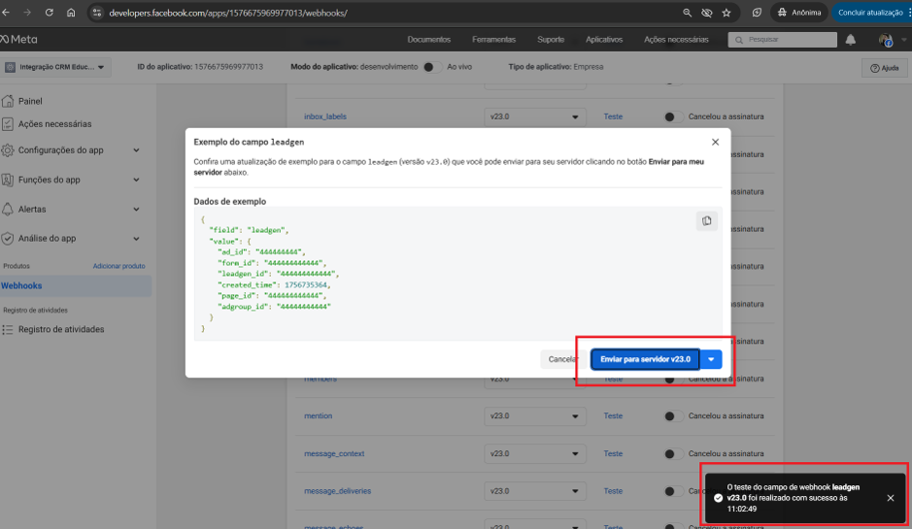Open Suporte in the top navigation

(x=551, y=40)
